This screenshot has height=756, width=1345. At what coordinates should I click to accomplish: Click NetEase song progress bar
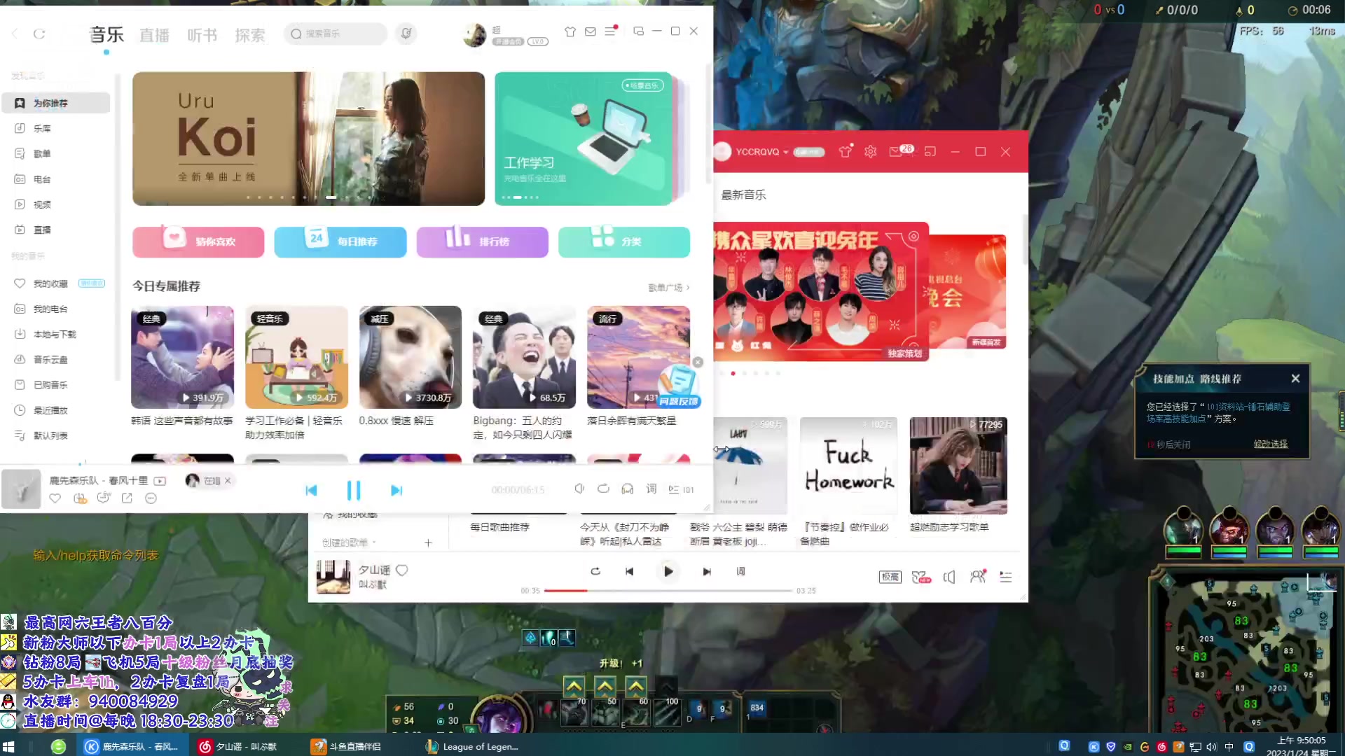pyautogui.click(x=668, y=591)
